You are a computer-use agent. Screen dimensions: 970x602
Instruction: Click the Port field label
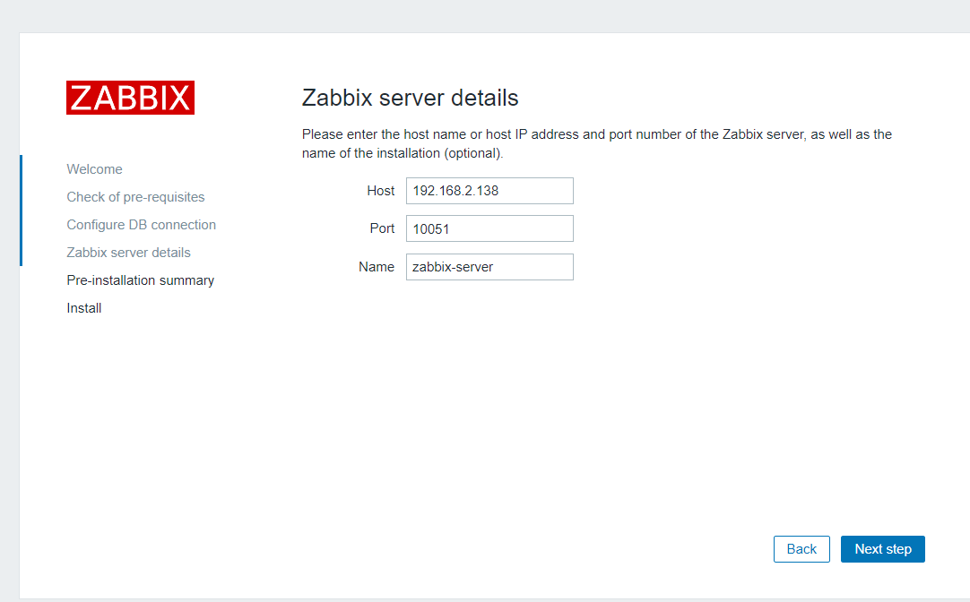click(x=382, y=228)
